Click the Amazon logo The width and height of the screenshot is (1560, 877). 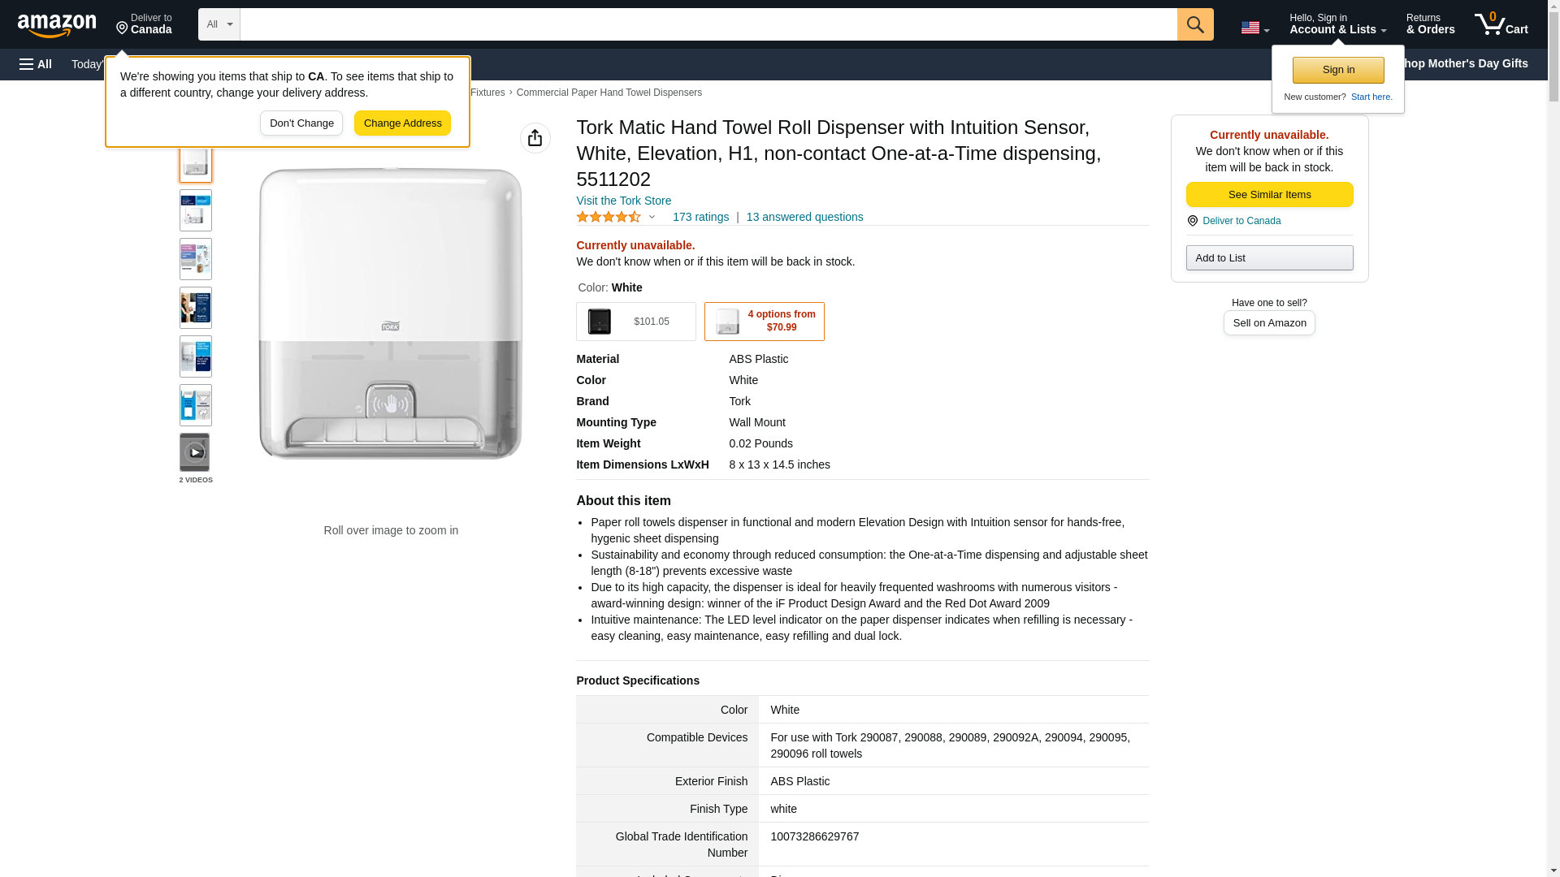[x=57, y=25]
